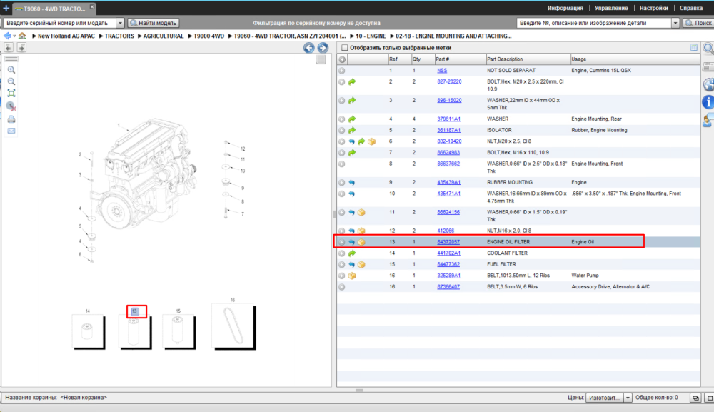Toggle add circle for BELT 87366407 row

[342, 287]
